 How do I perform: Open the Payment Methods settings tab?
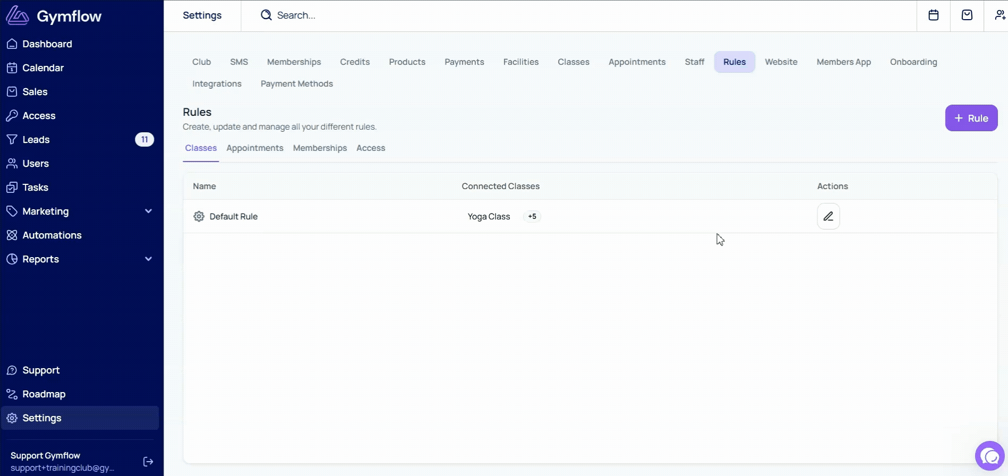coord(297,84)
